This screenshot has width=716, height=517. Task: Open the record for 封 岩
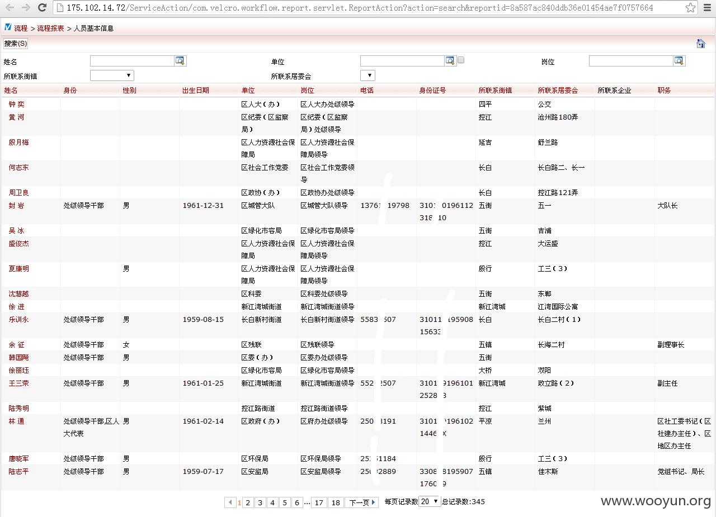click(x=16, y=206)
